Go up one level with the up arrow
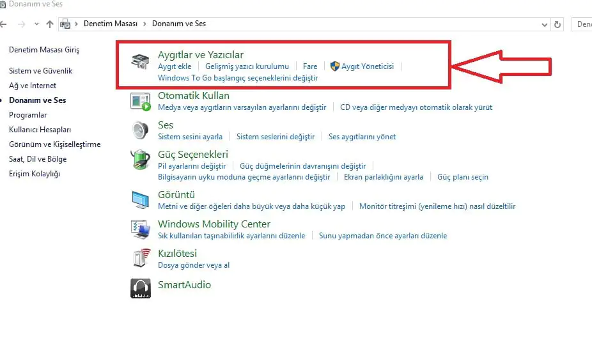592x361 pixels. pyautogui.click(x=50, y=24)
